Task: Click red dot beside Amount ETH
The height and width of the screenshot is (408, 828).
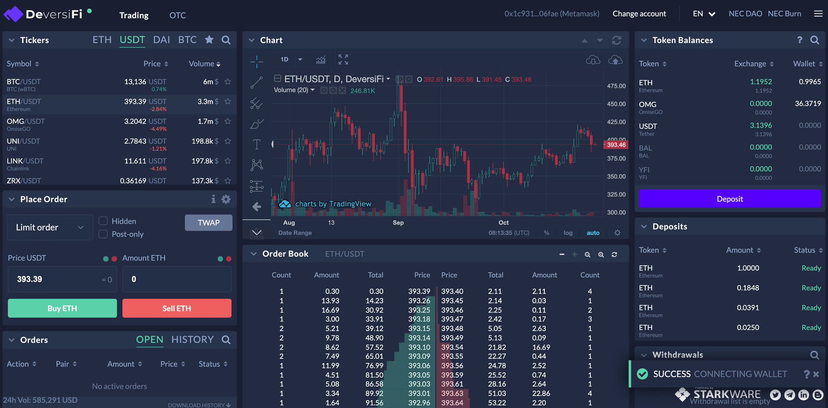Action: click(x=229, y=259)
